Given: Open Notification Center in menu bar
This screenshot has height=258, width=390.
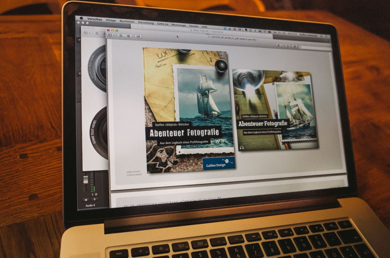Looking at the screenshot, I should point(327,37).
